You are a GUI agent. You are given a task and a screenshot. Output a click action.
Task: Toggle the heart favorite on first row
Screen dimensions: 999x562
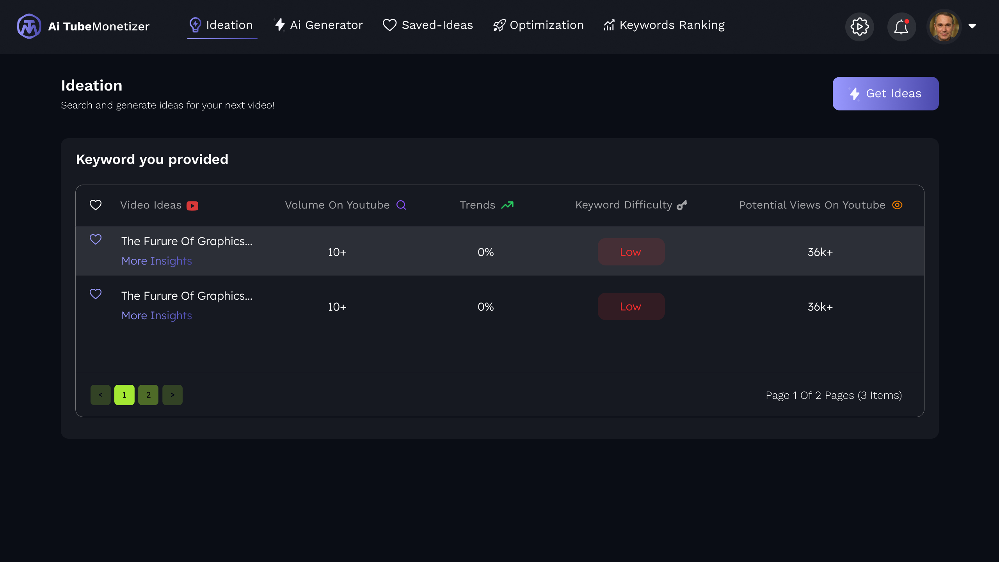95,240
